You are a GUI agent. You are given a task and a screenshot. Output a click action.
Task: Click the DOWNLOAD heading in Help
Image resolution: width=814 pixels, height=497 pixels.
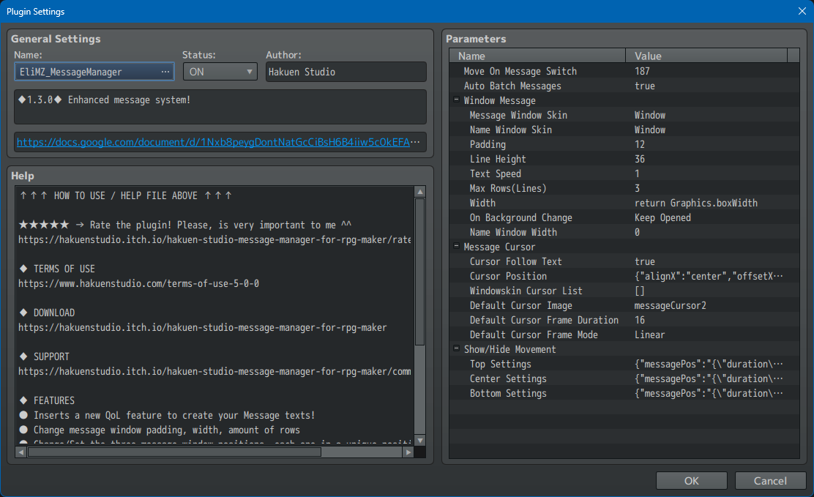pos(54,313)
